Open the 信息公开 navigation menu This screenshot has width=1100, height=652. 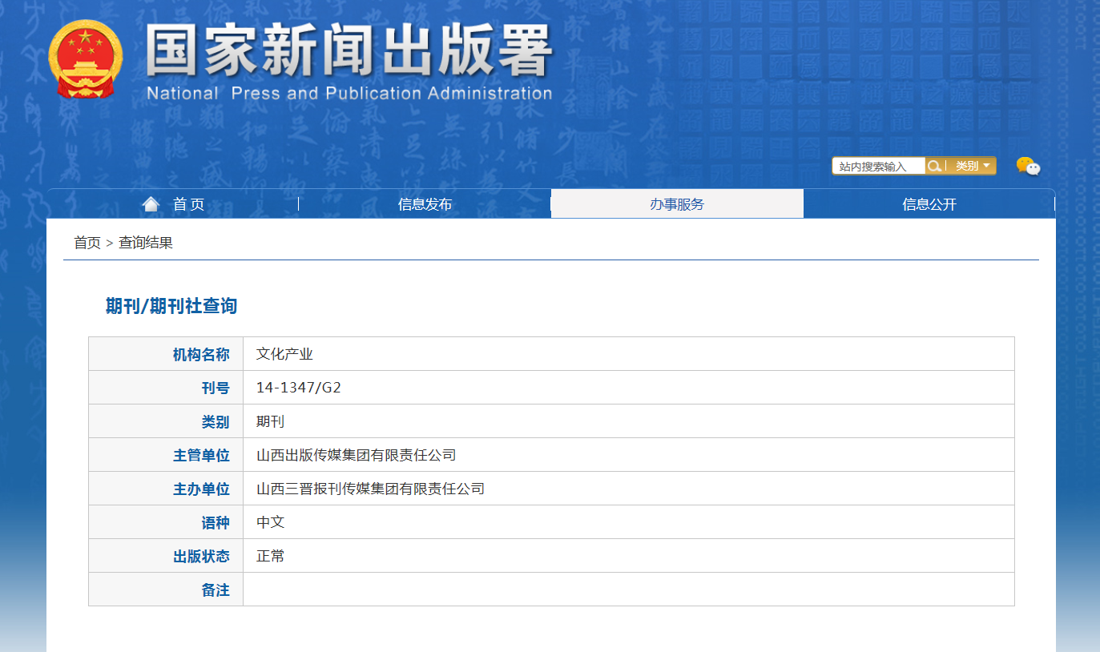(929, 204)
